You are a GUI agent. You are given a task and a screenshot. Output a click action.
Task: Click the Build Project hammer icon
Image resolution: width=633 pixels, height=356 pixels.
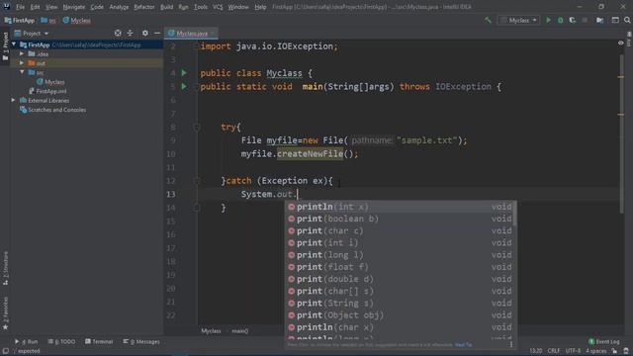click(488, 20)
